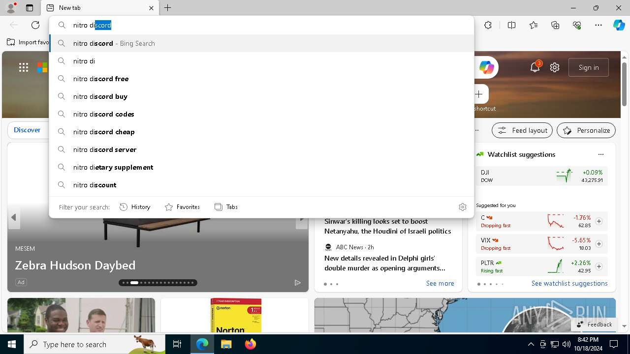Open the Windows Start menu
This screenshot has height=354, width=630.
tap(12, 344)
